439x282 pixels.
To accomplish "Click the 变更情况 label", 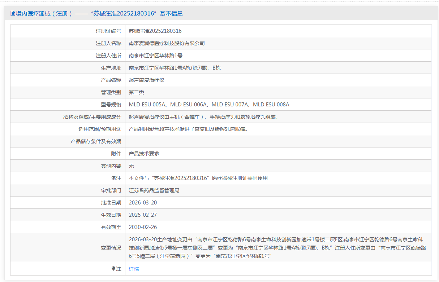I will (111, 248).
